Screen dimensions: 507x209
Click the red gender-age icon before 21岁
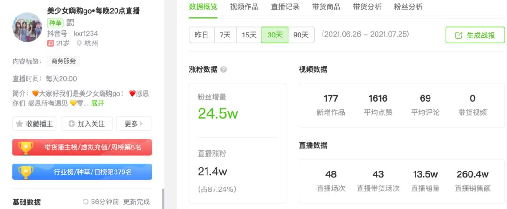[x=51, y=44]
